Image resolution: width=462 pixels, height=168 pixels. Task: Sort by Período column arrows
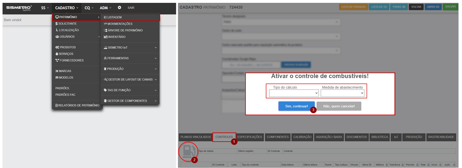coord(417,165)
